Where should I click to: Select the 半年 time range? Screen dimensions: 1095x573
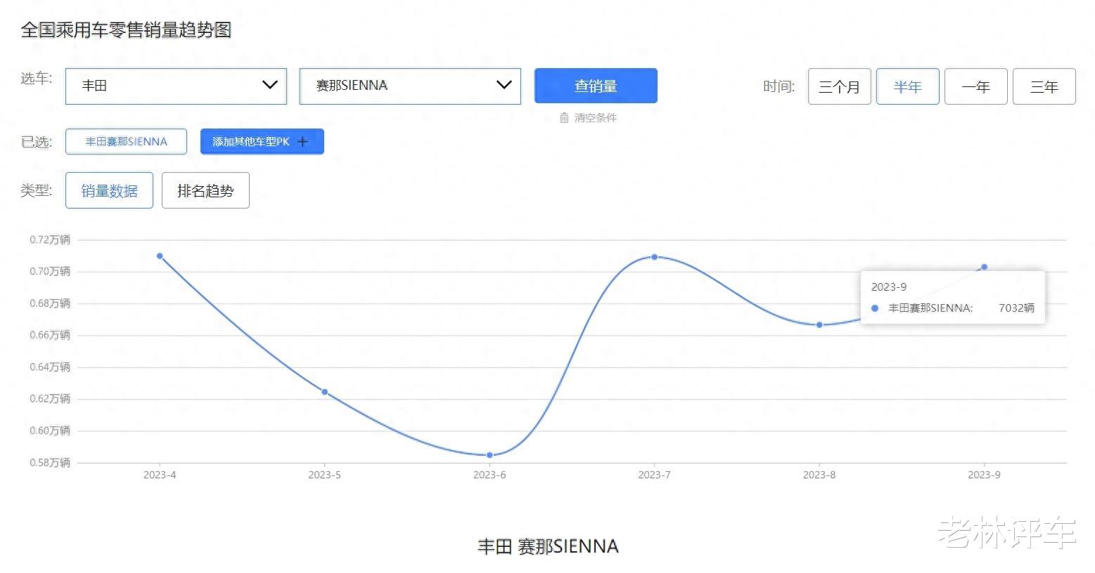908,86
